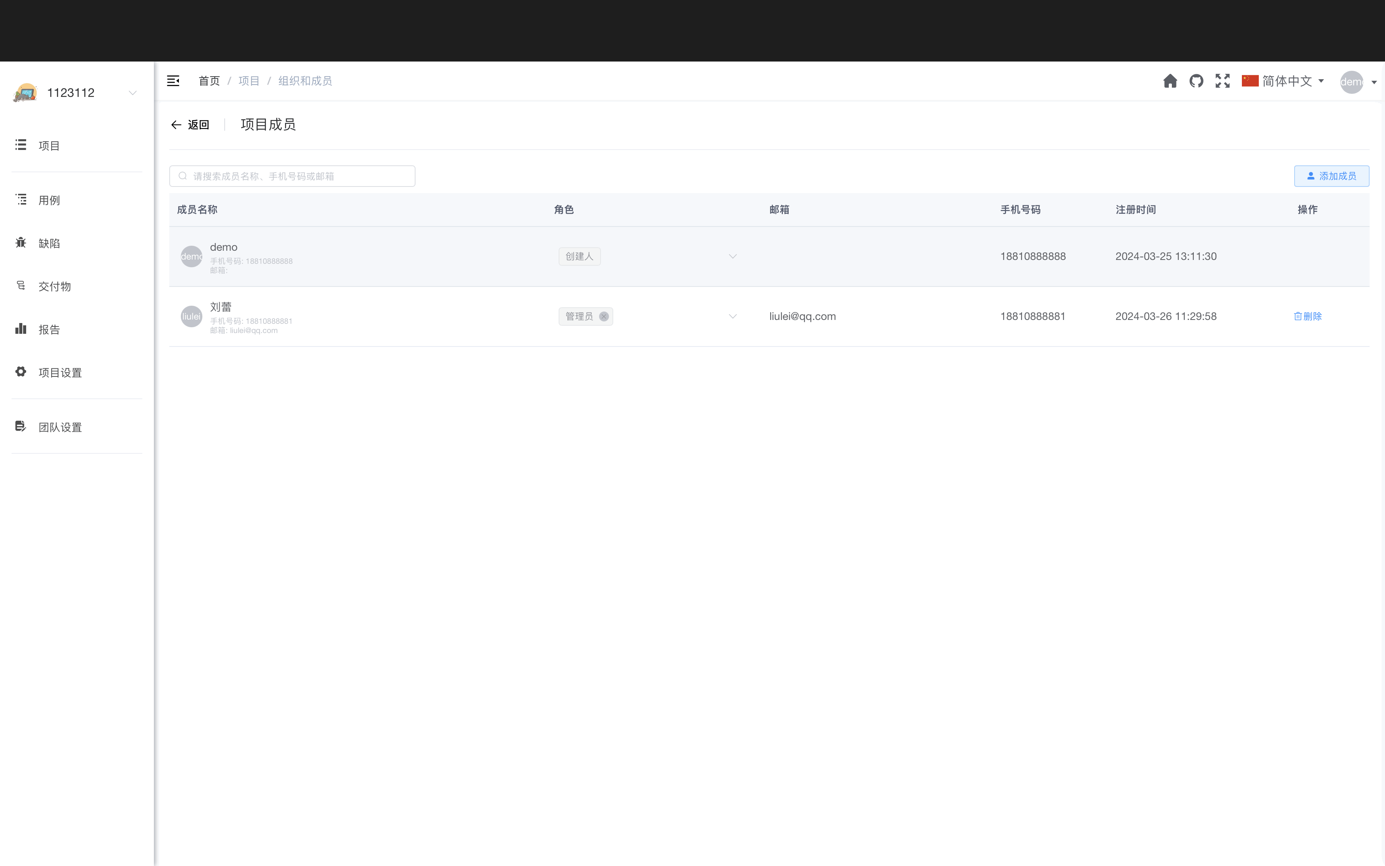Open 报告 in sidebar
Viewport: 1385px width, 866px height.
tap(49, 329)
